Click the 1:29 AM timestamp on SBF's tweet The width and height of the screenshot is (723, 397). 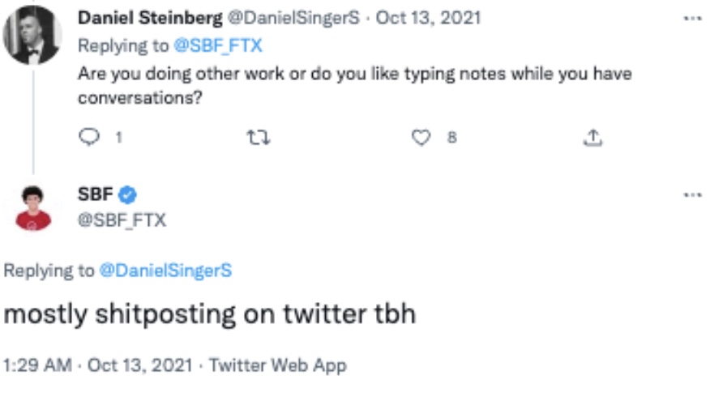[38, 365]
